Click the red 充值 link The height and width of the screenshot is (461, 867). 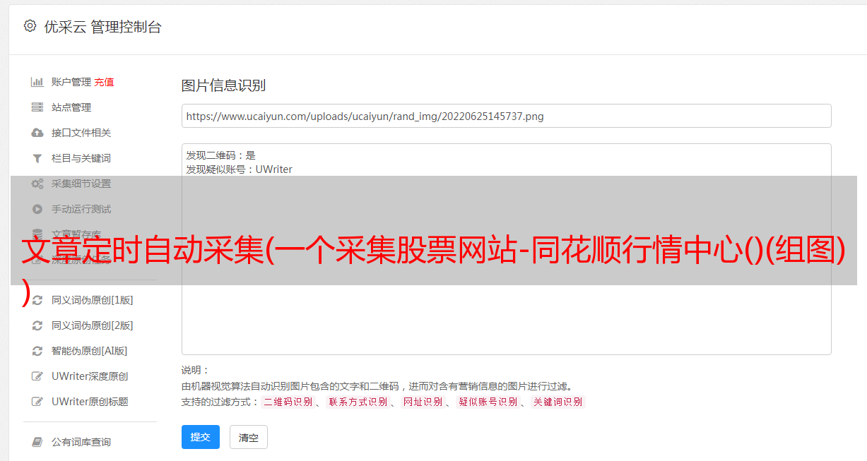[x=104, y=82]
